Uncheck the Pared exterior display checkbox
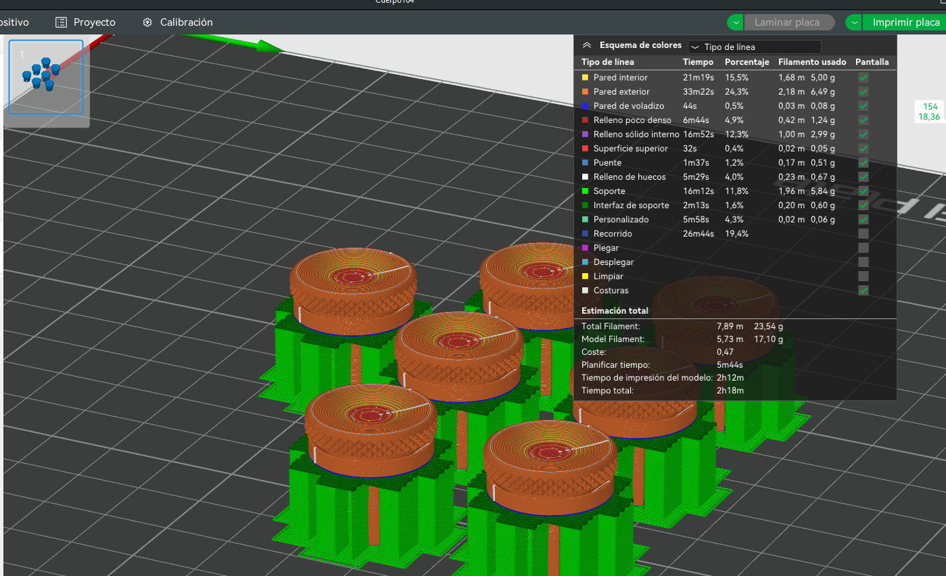Viewport: 946px width, 576px height. point(864,92)
